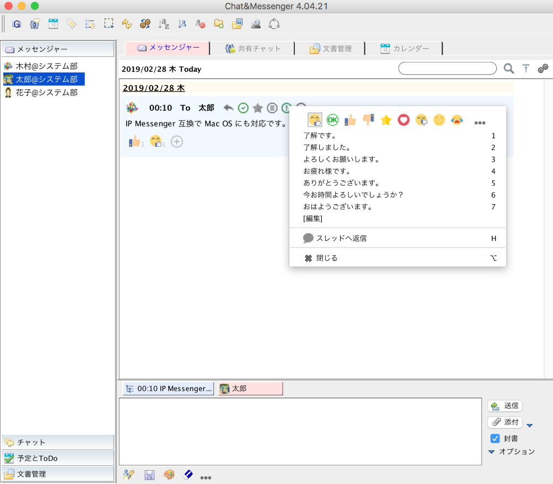Open the shared folder icon with green circle

tap(218, 24)
